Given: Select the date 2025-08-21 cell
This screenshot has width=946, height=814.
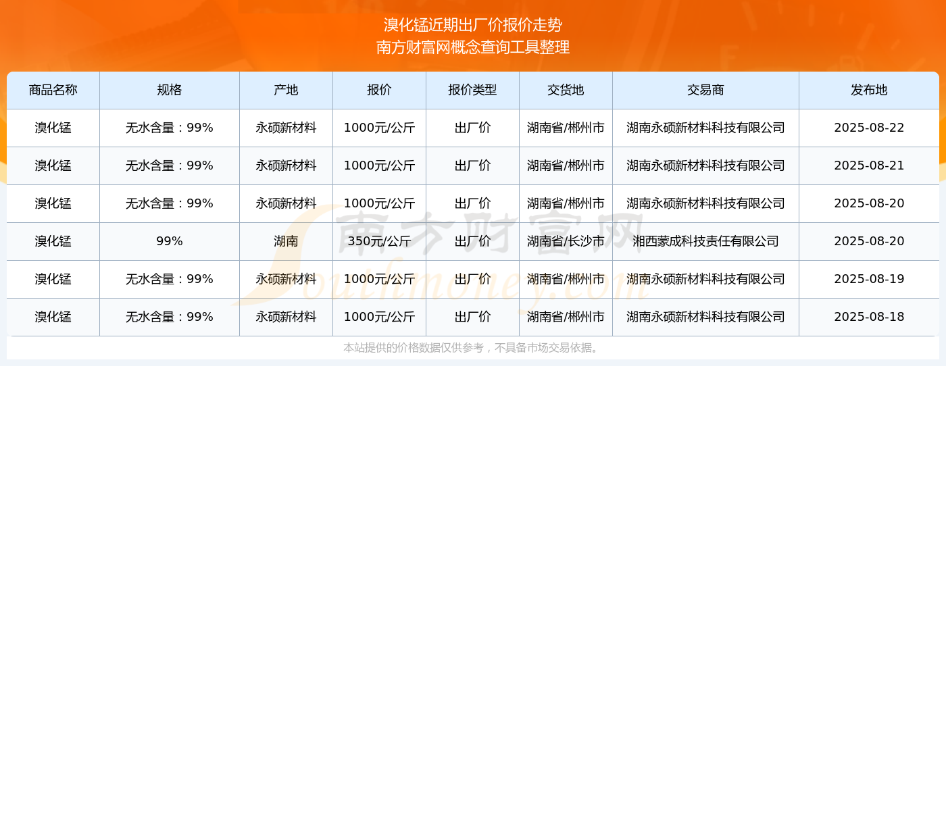Looking at the screenshot, I should (x=869, y=166).
